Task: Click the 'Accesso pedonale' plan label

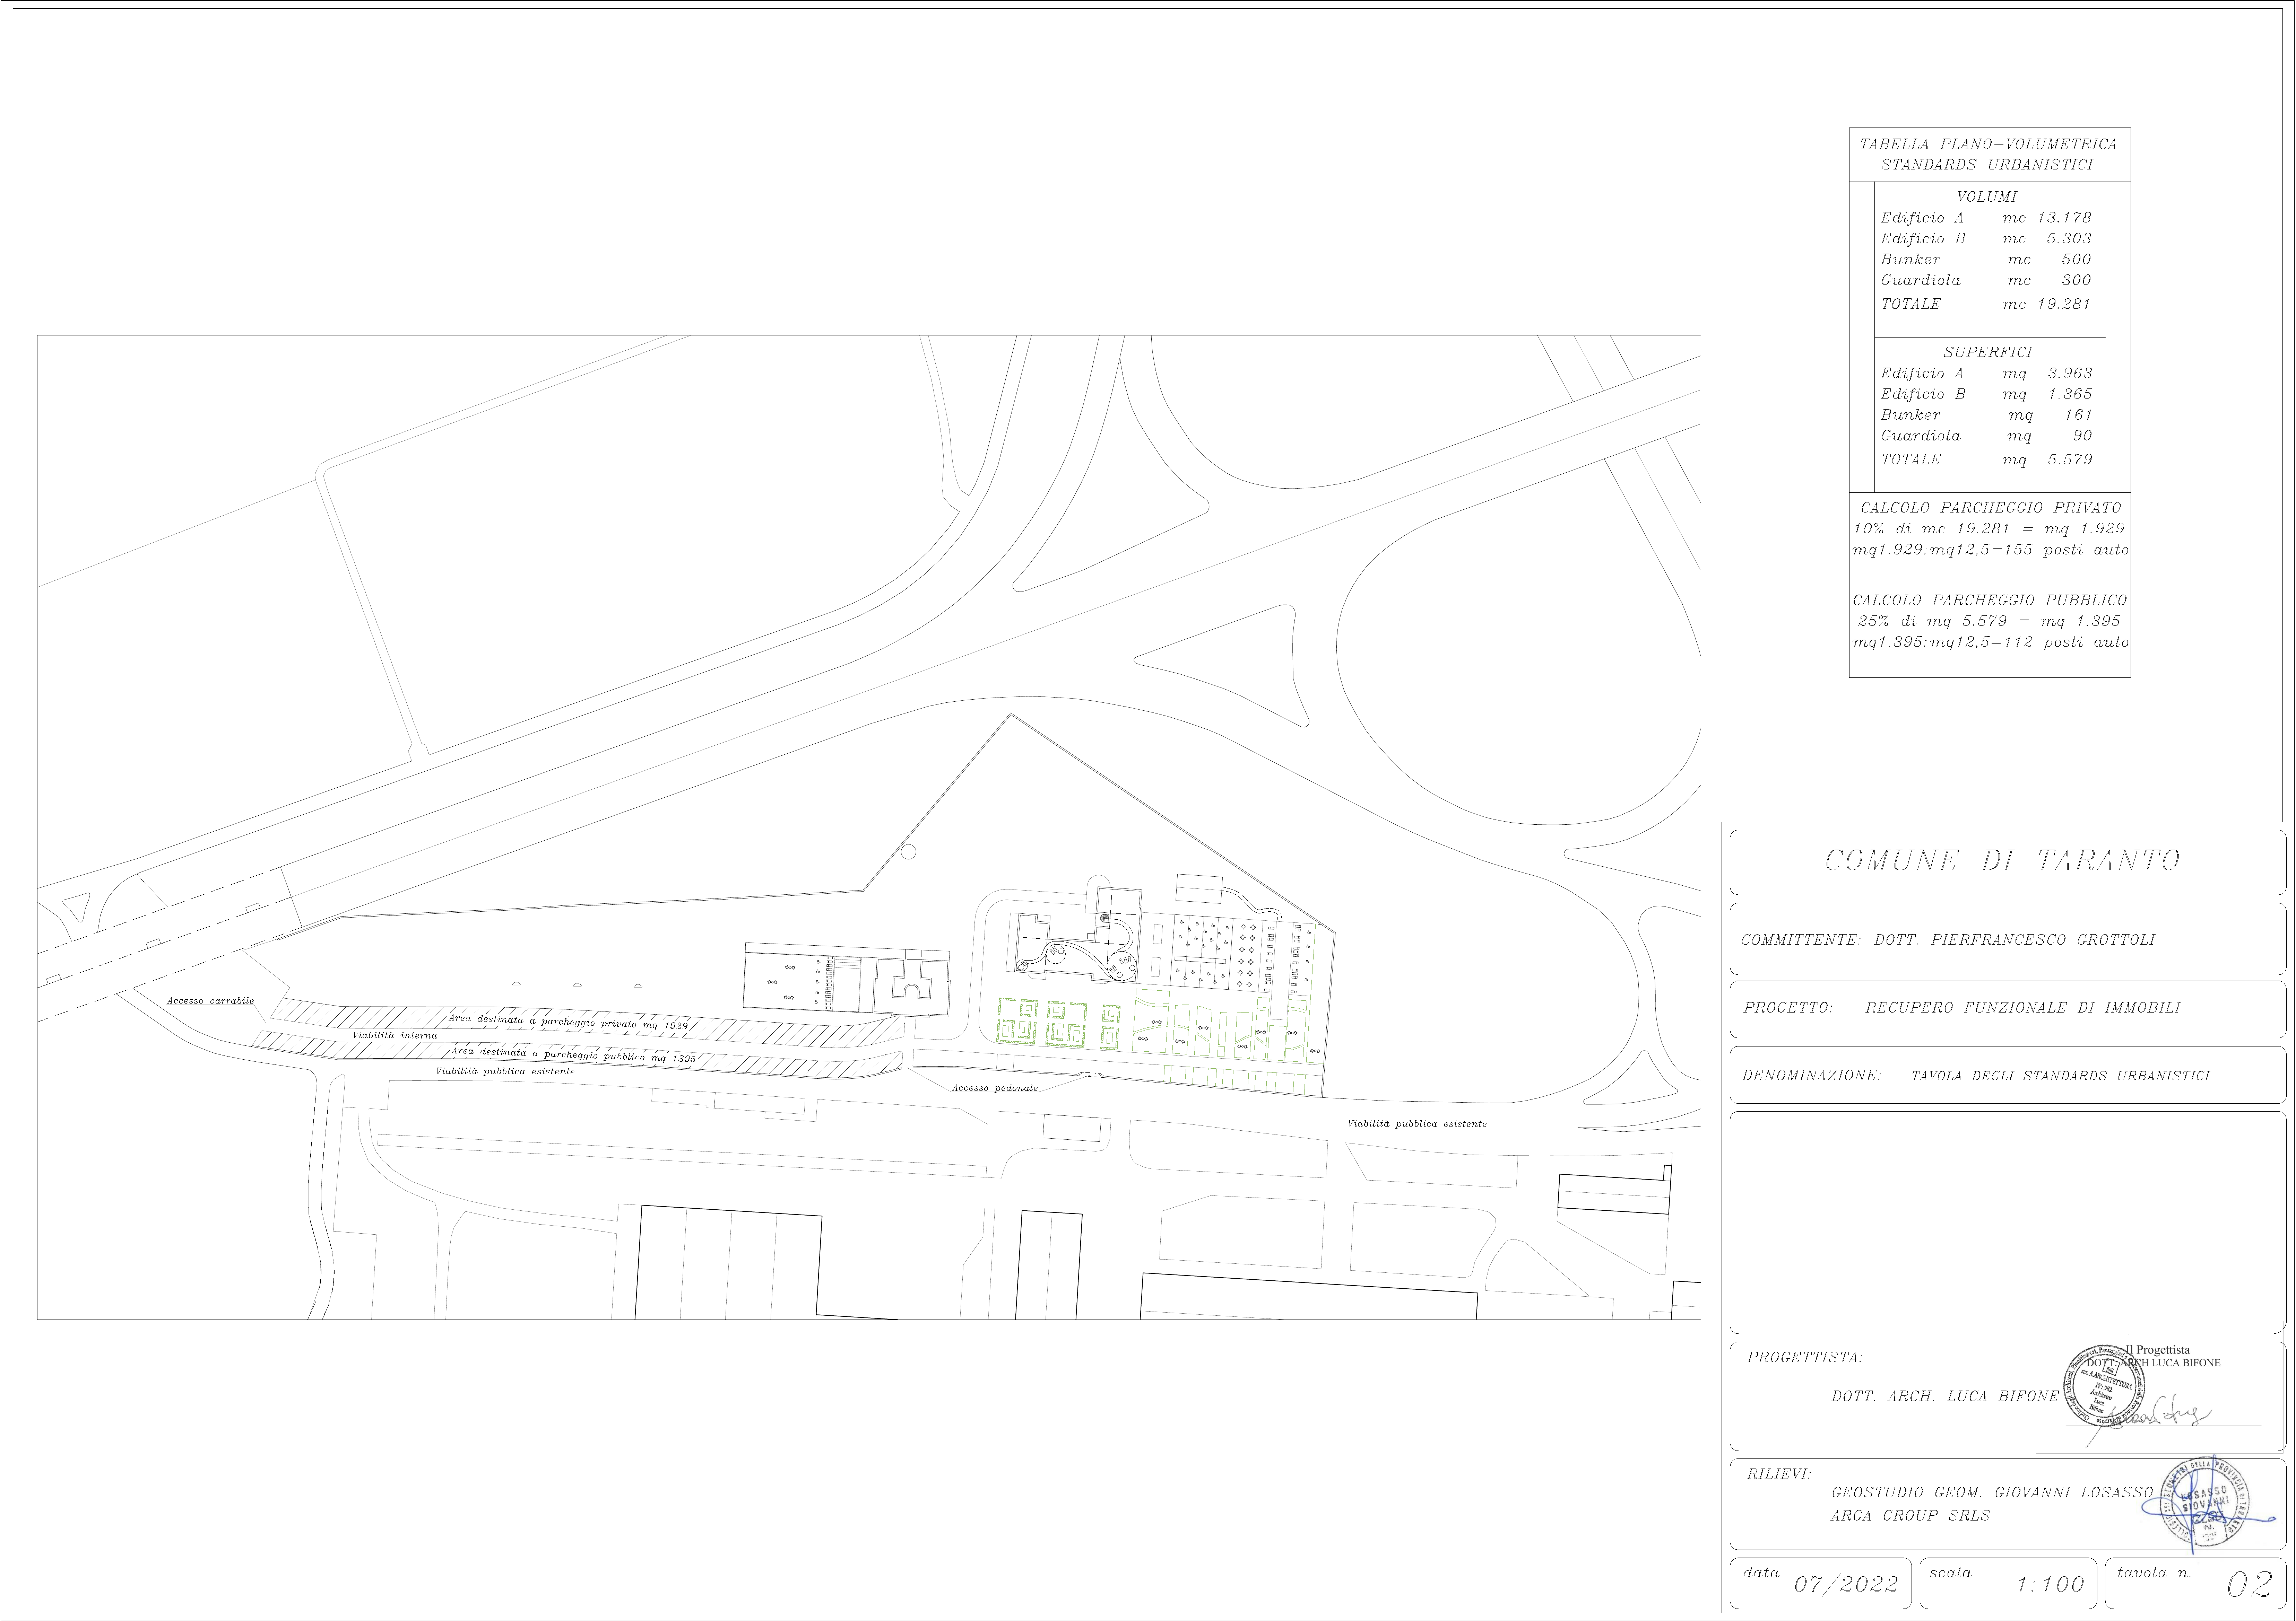Action: (x=995, y=1088)
